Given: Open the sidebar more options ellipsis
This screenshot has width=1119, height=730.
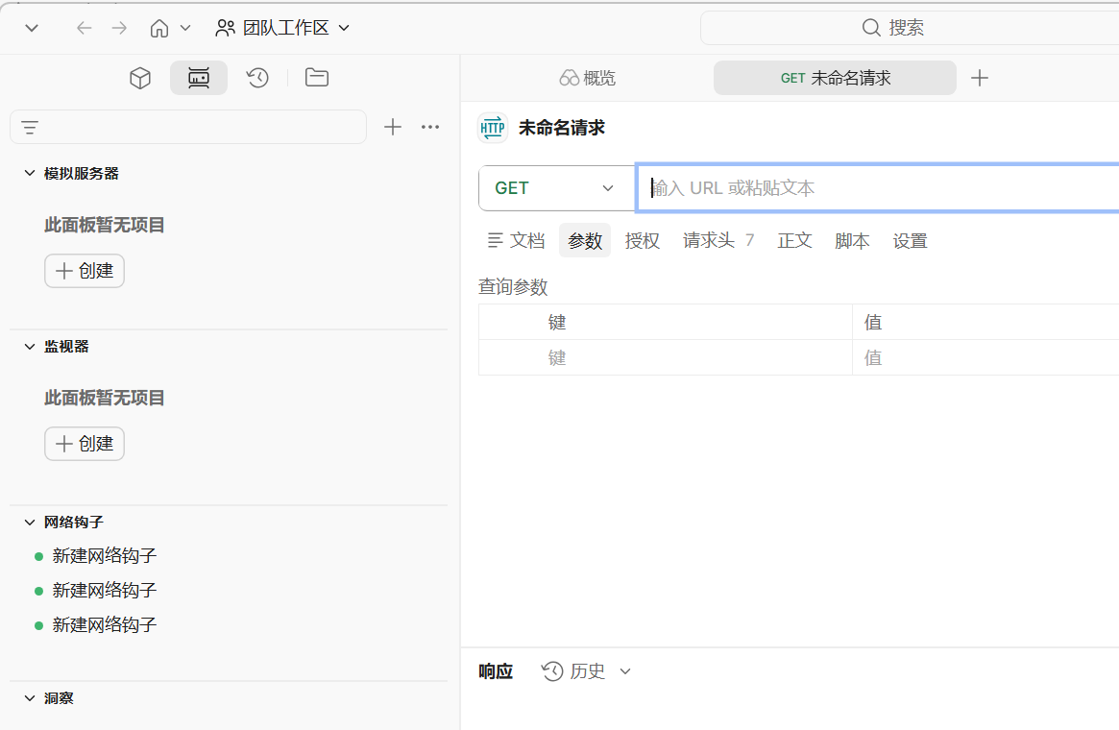Looking at the screenshot, I should click(x=430, y=127).
